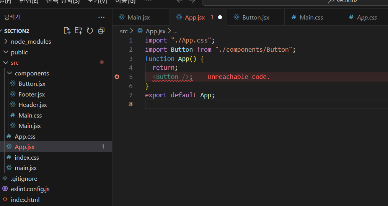Click the Unreachable code error message
Screen dimensions: 388x206
238,77
